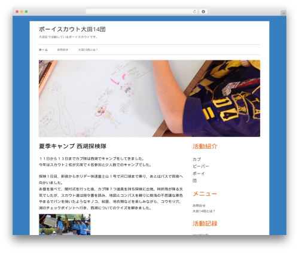299x253 pixels.
Task: Click the yellow minimize window button
Action: pos(22,12)
